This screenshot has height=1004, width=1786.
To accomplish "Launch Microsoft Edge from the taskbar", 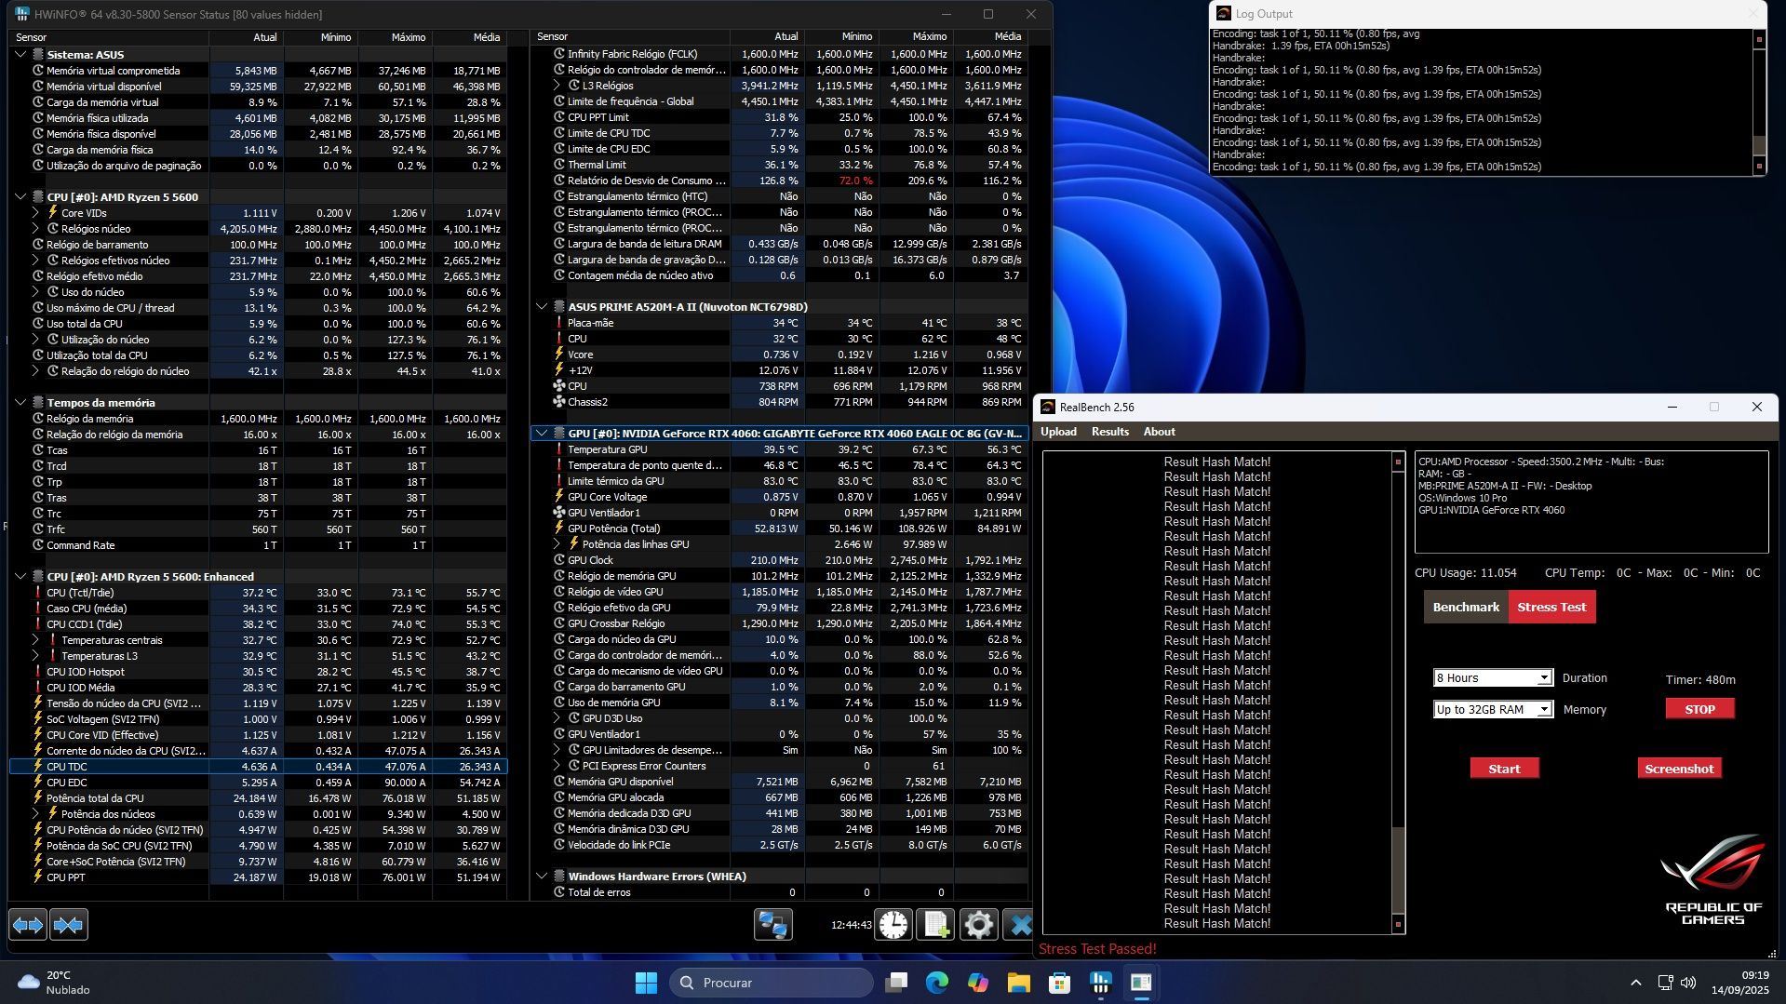I will 937,983.
